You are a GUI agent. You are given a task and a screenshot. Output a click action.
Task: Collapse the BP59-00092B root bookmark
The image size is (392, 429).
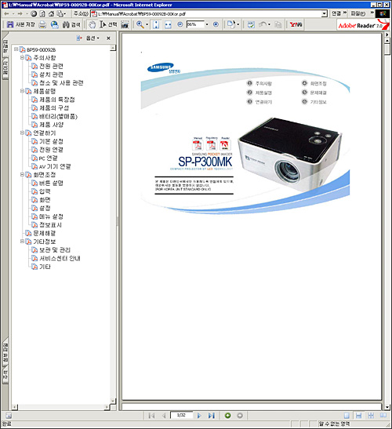[16, 49]
